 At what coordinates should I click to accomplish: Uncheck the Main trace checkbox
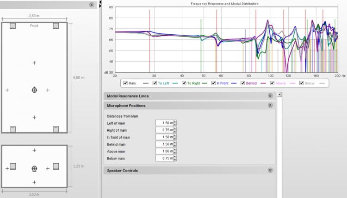(125, 83)
